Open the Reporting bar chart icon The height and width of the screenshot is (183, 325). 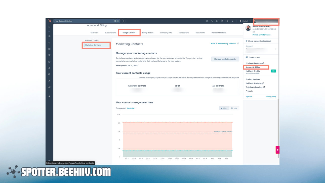click(x=49, y=87)
